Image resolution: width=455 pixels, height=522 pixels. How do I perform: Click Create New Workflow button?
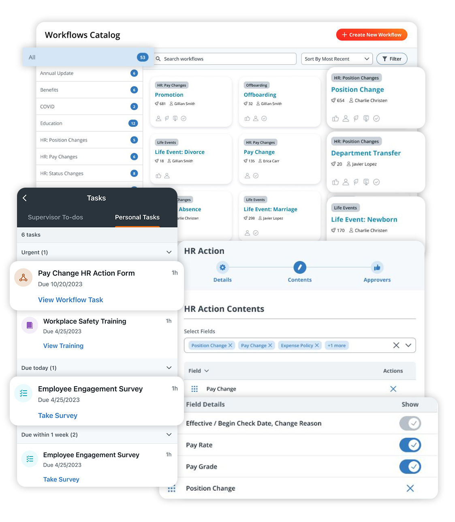(x=372, y=35)
